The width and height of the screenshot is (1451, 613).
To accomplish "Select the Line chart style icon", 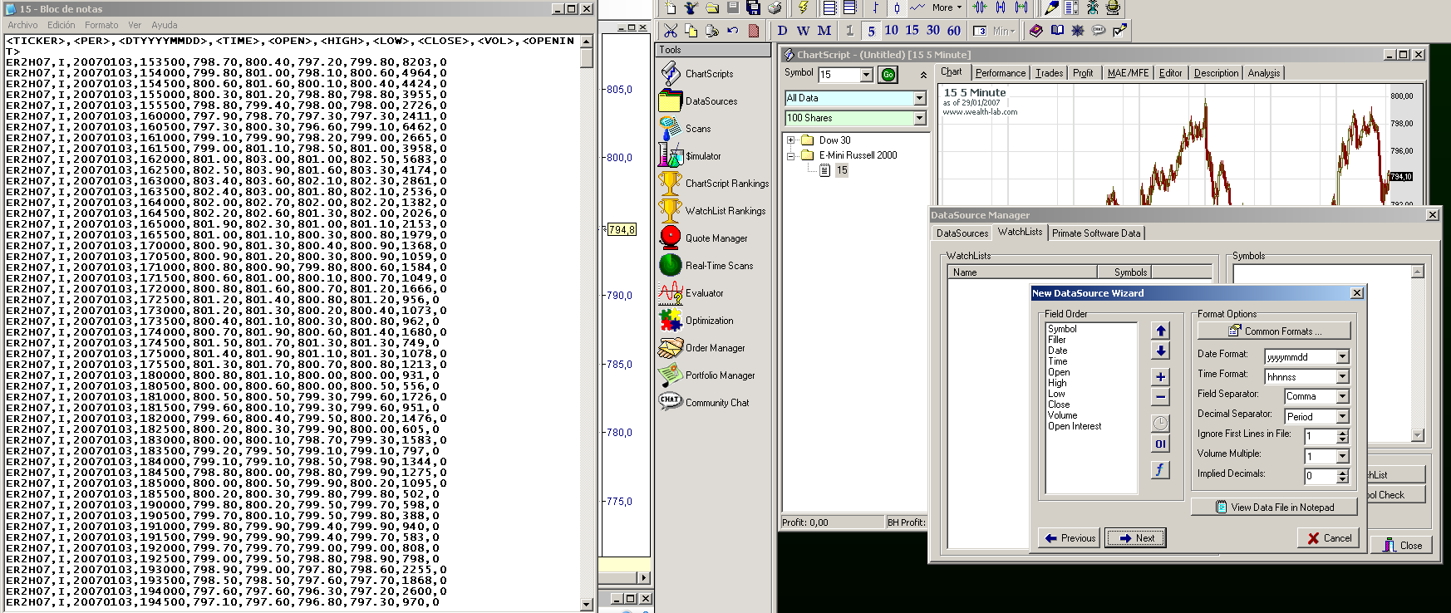I will pos(917,7).
